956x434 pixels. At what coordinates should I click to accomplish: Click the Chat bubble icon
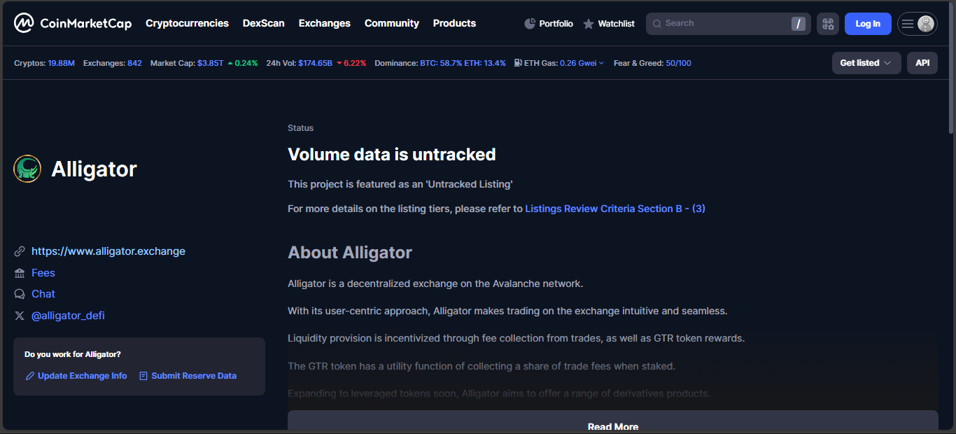click(20, 294)
